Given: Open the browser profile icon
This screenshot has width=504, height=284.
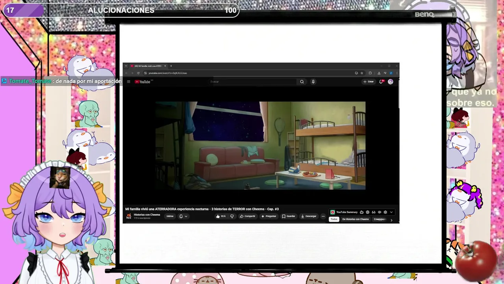Looking at the screenshot, I should click(x=391, y=73).
